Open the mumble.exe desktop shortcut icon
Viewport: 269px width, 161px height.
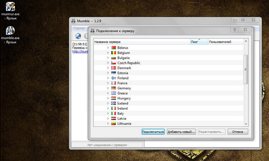point(10,30)
